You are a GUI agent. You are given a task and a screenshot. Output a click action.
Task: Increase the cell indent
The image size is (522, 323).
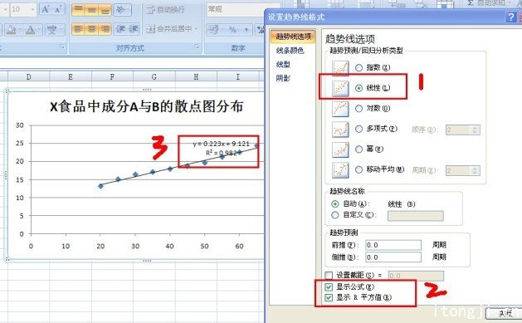[133, 29]
